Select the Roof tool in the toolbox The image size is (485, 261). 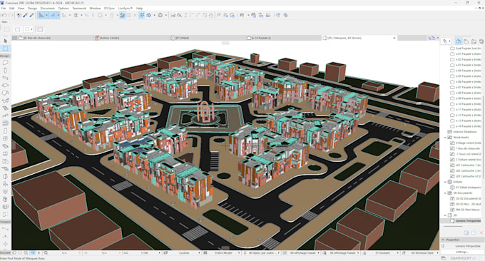[x=5, y=93]
